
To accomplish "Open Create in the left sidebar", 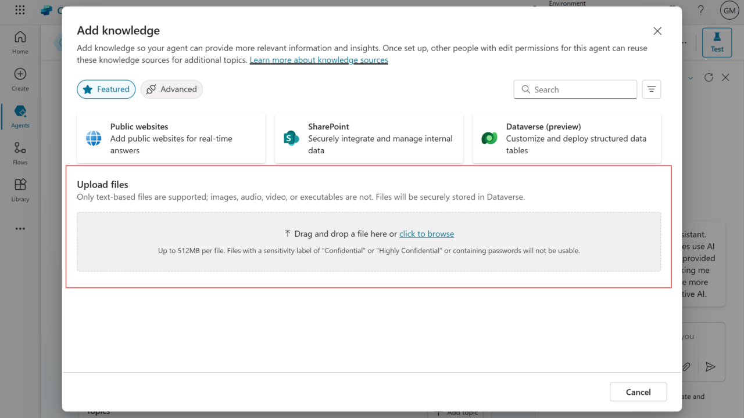I will [x=20, y=80].
